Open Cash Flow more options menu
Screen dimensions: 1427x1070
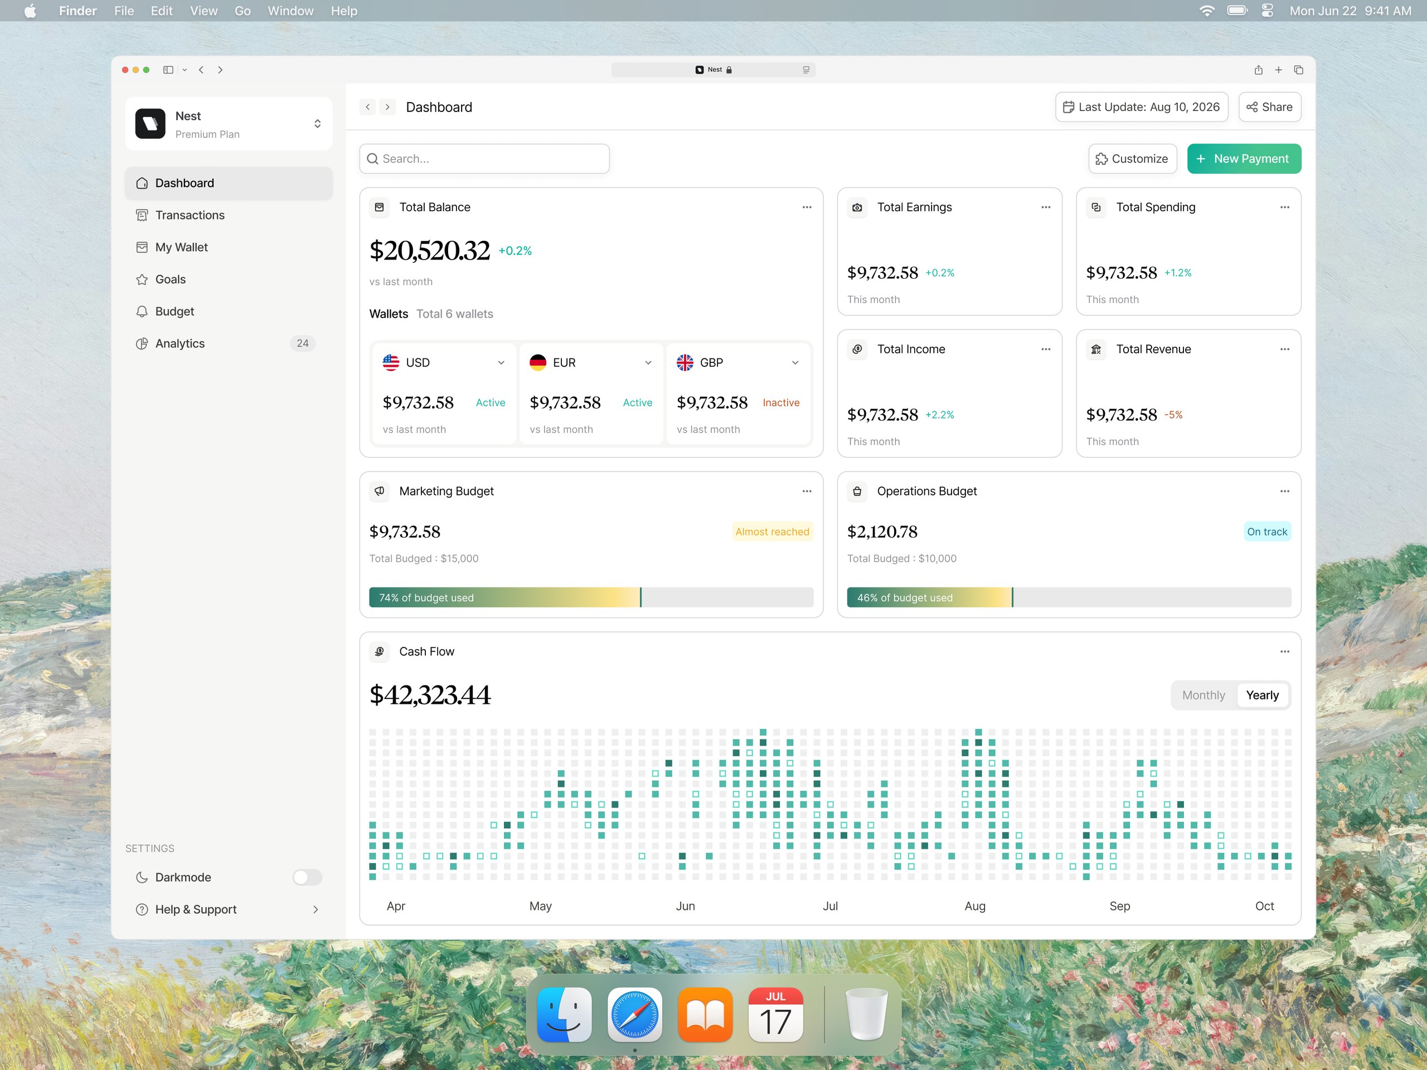point(1284,651)
